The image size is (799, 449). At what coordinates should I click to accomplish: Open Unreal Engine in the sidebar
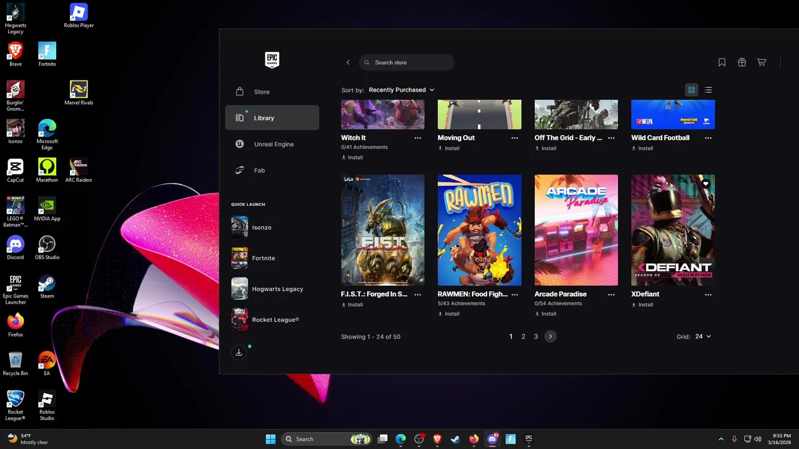272,144
